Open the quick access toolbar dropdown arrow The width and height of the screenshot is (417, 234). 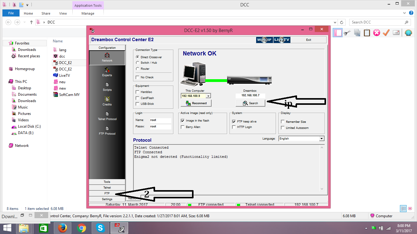tap(27, 5)
